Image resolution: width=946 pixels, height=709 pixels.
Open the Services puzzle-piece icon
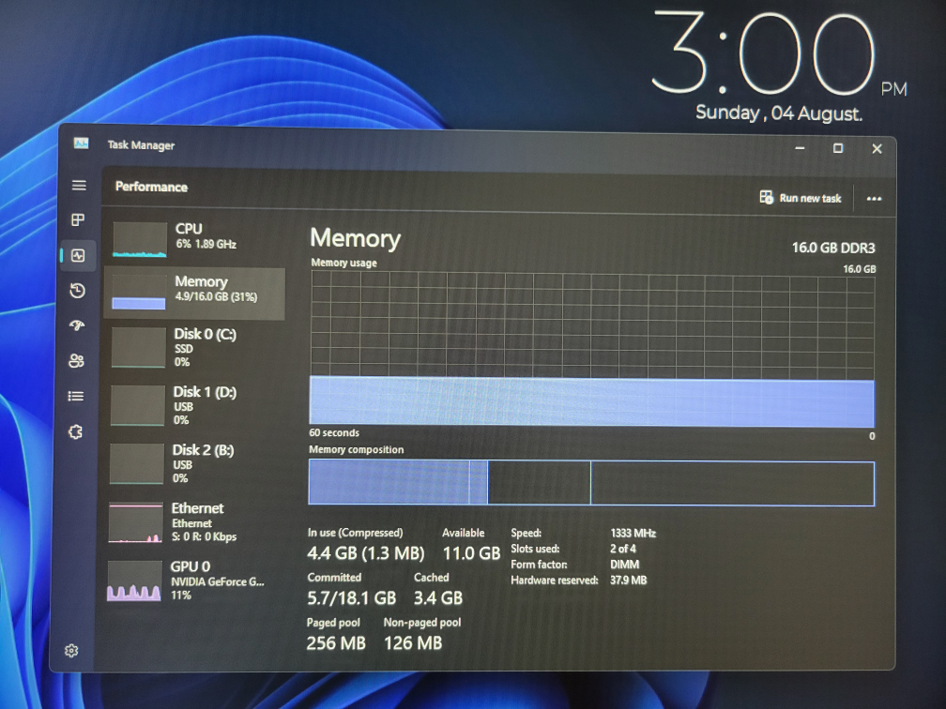click(76, 431)
